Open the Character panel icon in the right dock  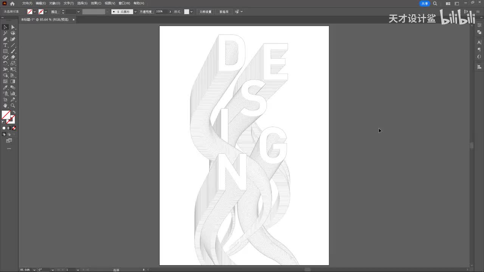point(479,42)
